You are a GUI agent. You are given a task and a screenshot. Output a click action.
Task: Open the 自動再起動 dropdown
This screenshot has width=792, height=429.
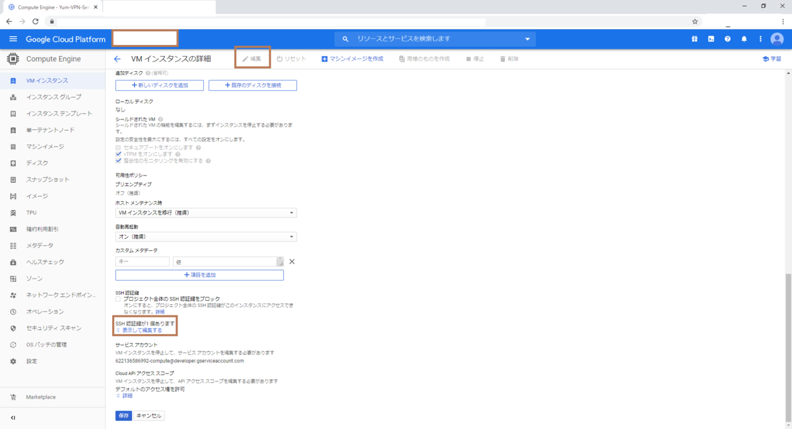click(205, 236)
